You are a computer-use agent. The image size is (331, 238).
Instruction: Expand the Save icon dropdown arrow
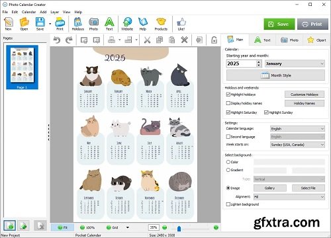coord(50,24)
